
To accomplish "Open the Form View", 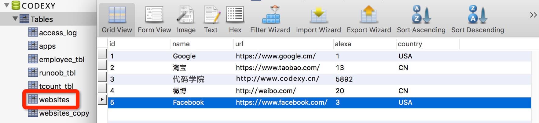I will click(x=154, y=19).
